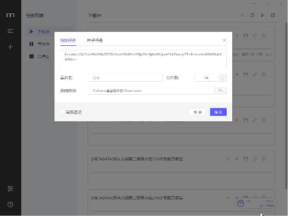Delete the second download task
Image resolution: width=288 pixels, height=216 pixels.
tap(237, 74)
